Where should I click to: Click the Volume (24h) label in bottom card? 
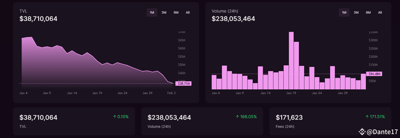pyautogui.click(x=159, y=126)
